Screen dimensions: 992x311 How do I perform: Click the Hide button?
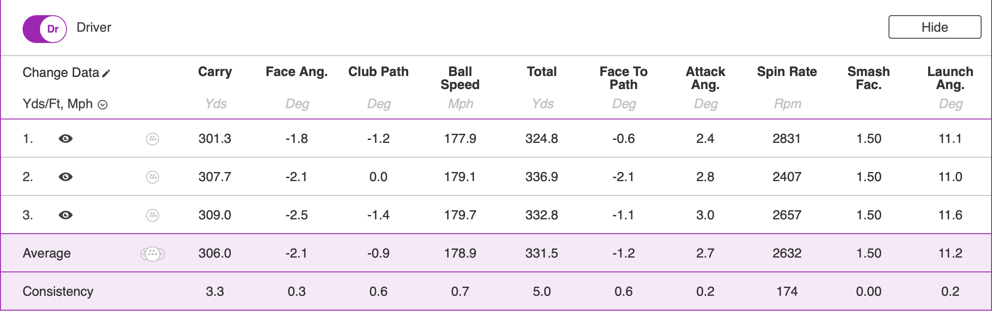[x=935, y=27]
